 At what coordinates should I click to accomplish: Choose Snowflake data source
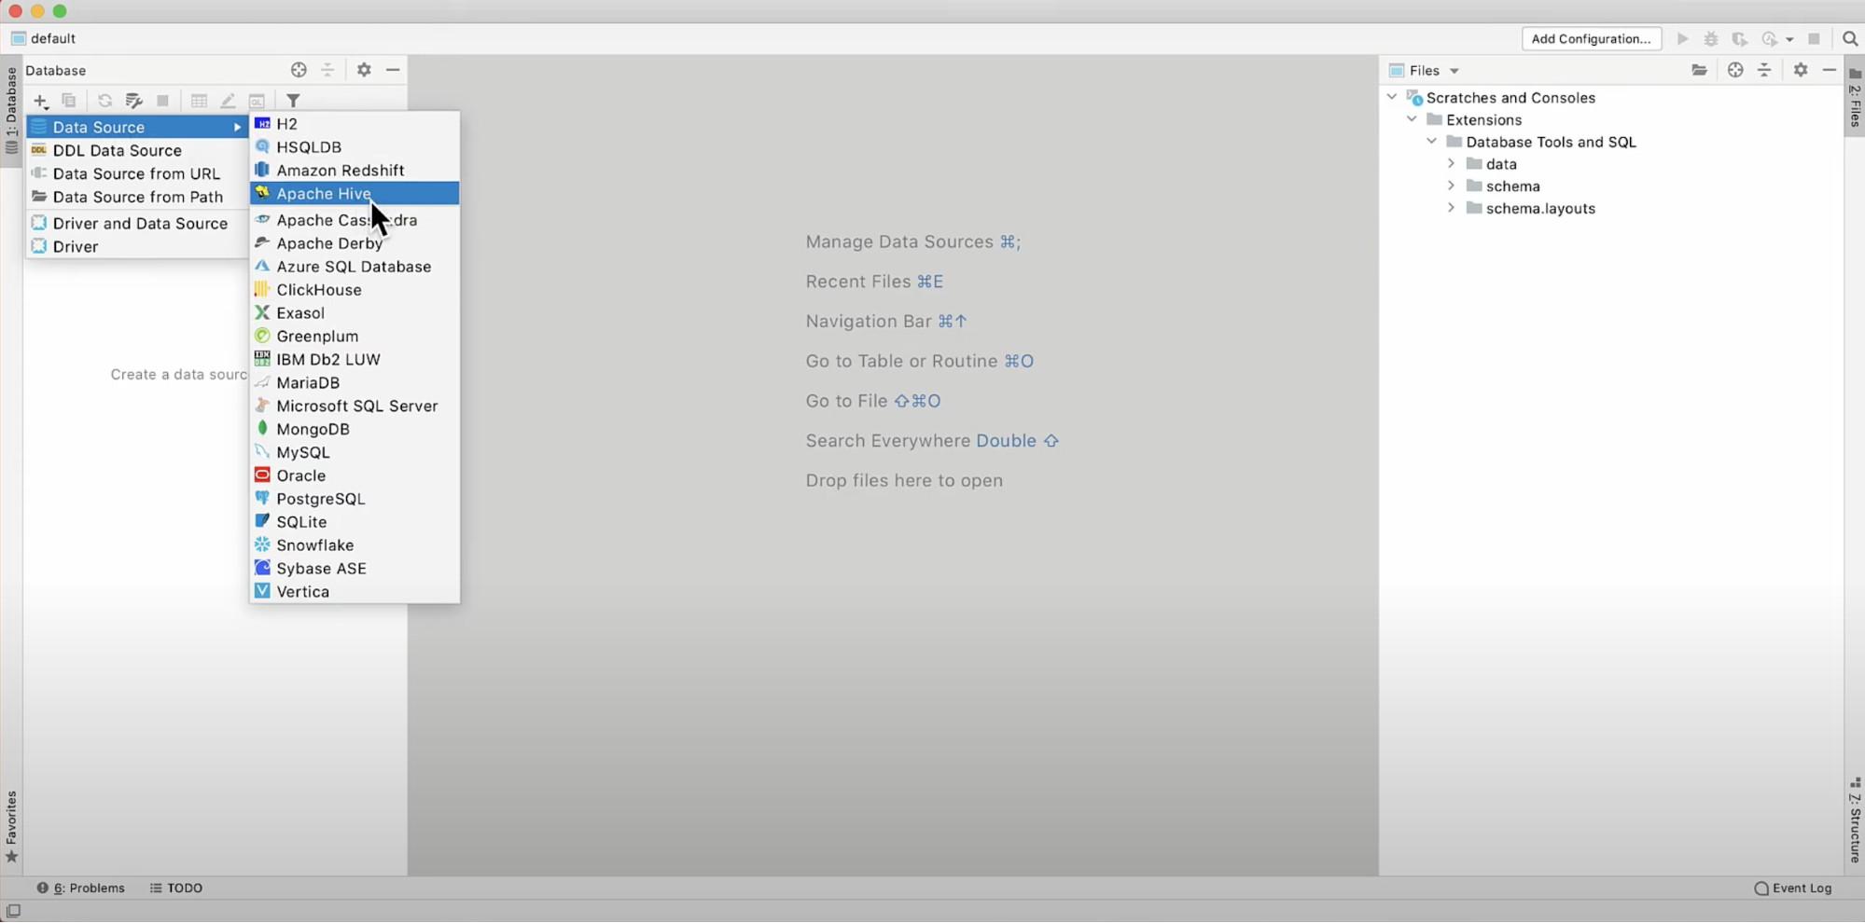(x=355, y=545)
